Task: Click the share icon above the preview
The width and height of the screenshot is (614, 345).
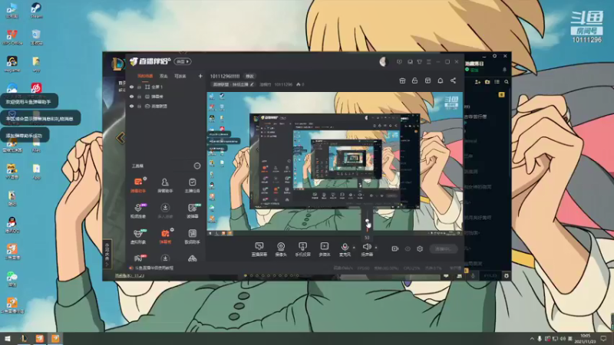Action: [453, 80]
